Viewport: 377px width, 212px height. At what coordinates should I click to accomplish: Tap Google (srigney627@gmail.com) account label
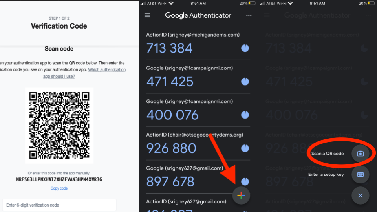coord(185,168)
